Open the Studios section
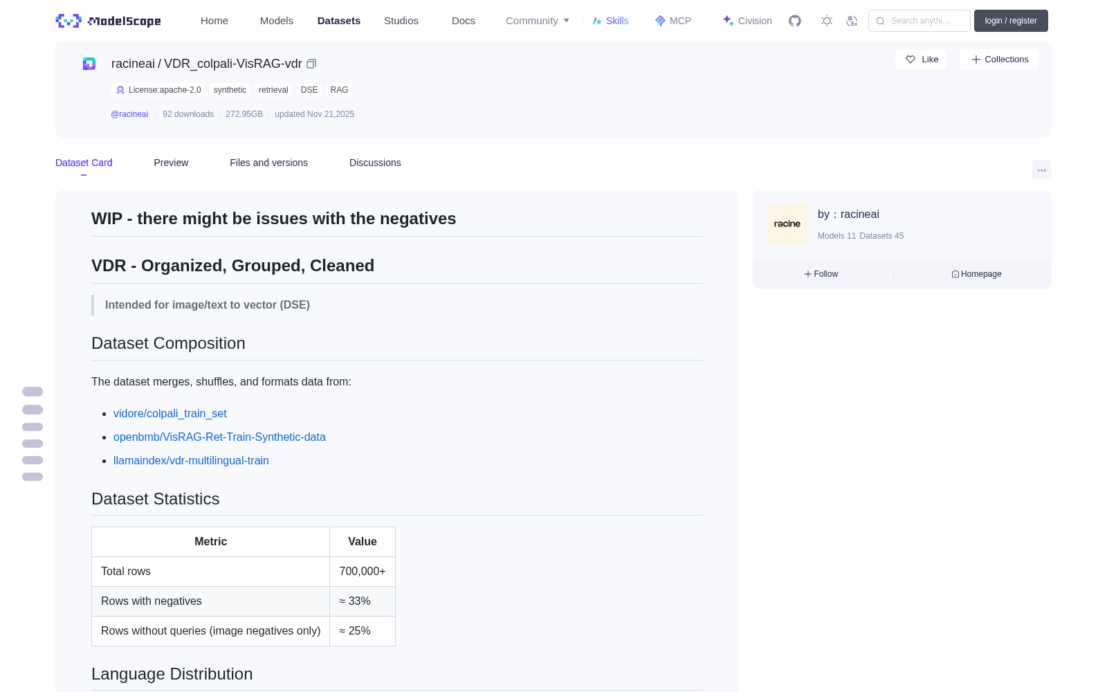This screenshot has width=1107, height=692. pyautogui.click(x=401, y=21)
